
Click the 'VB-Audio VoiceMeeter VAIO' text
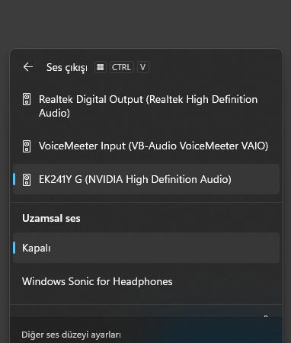click(x=198, y=146)
